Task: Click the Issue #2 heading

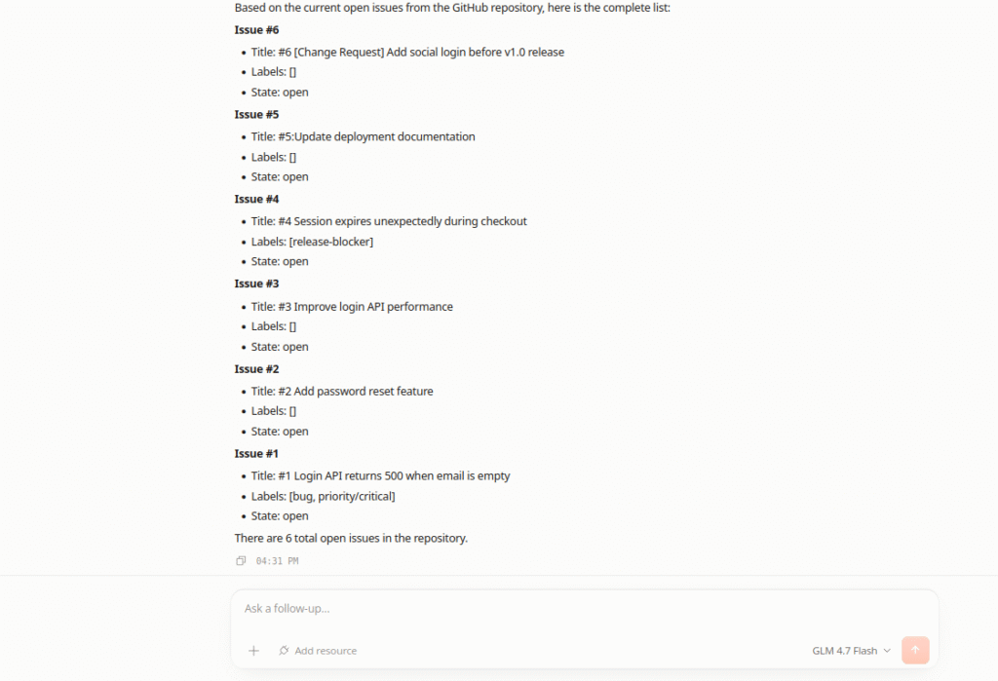Action: tap(256, 369)
